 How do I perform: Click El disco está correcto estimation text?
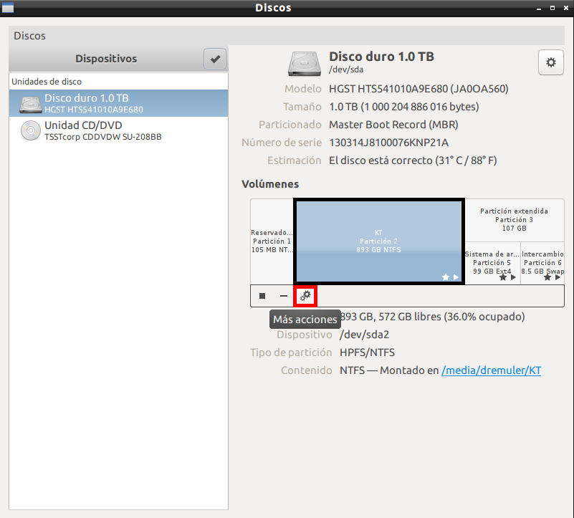pyautogui.click(x=413, y=160)
